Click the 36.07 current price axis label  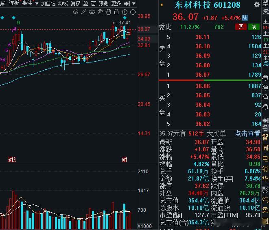click(144, 29)
